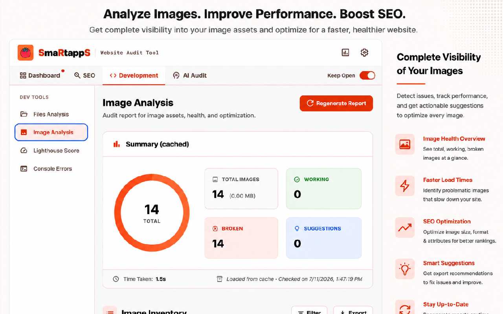Viewport: 503px width, 314px height.
Task: Click the SEO magnifier icon
Action: 77,75
